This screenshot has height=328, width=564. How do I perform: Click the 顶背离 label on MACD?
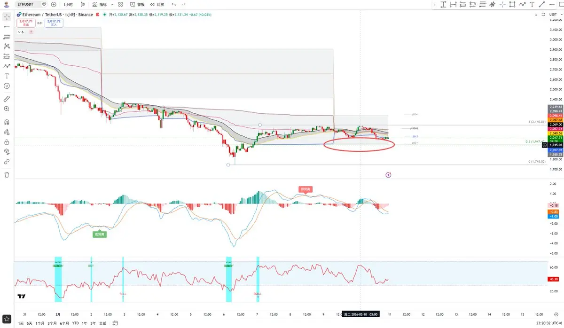305,189
